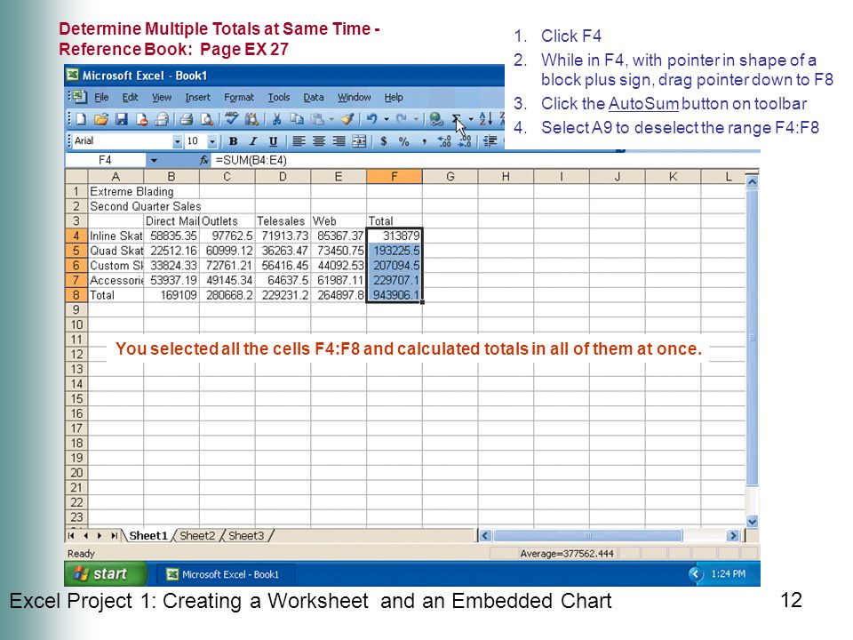Open the Name Box dropdown arrow
Image resolution: width=853 pixels, height=640 pixels.
click(x=154, y=160)
